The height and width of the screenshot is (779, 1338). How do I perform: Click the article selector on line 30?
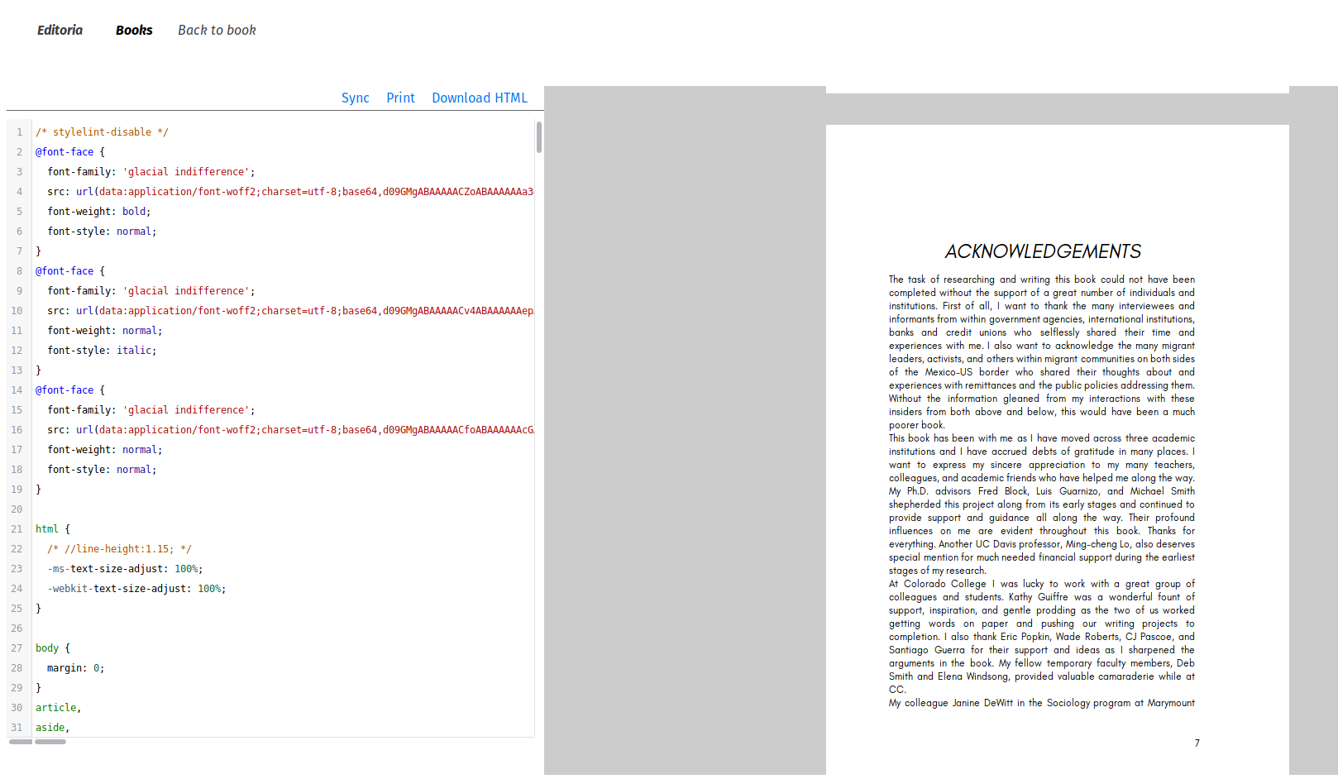[58, 708]
